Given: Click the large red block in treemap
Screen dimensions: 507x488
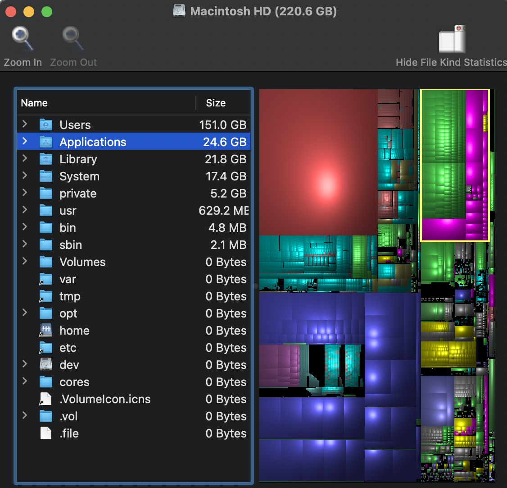Looking at the screenshot, I should point(318,162).
